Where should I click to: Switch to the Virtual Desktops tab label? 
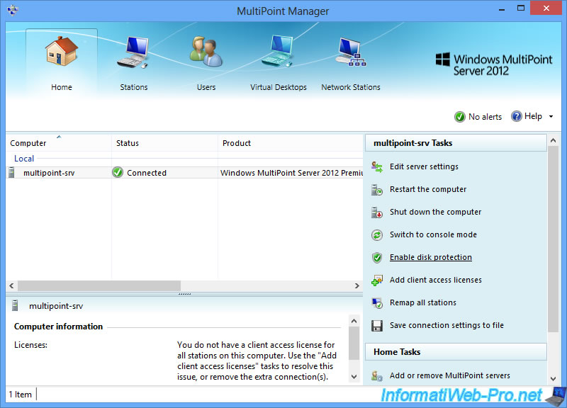[x=279, y=87]
